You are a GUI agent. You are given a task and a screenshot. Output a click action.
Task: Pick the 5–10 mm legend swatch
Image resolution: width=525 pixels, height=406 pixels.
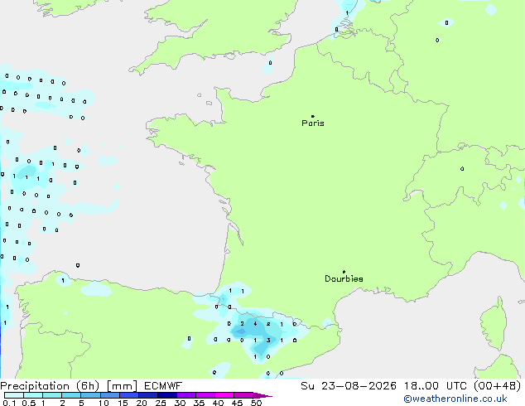[x=90, y=395]
